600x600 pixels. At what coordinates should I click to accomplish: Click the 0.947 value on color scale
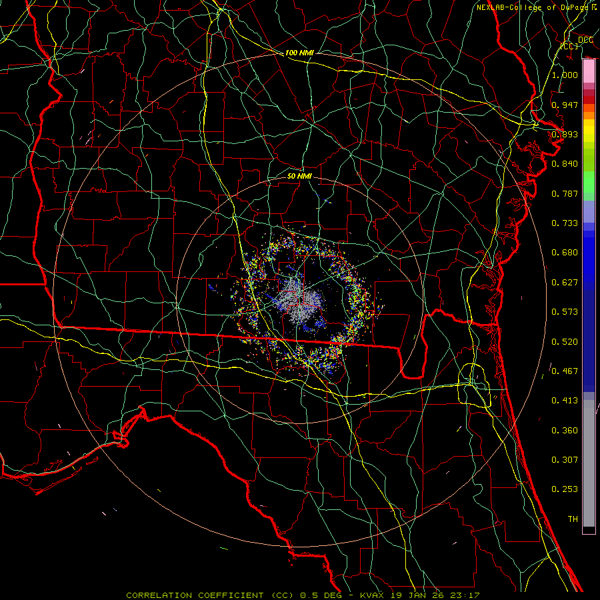click(x=564, y=105)
